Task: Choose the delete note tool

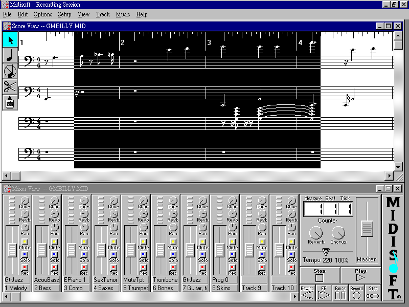Action: [10, 71]
